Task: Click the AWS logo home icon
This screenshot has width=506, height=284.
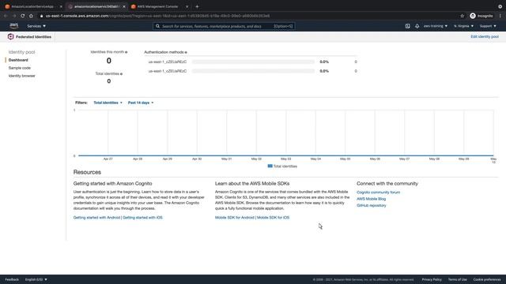Action: tap(14, 26)
